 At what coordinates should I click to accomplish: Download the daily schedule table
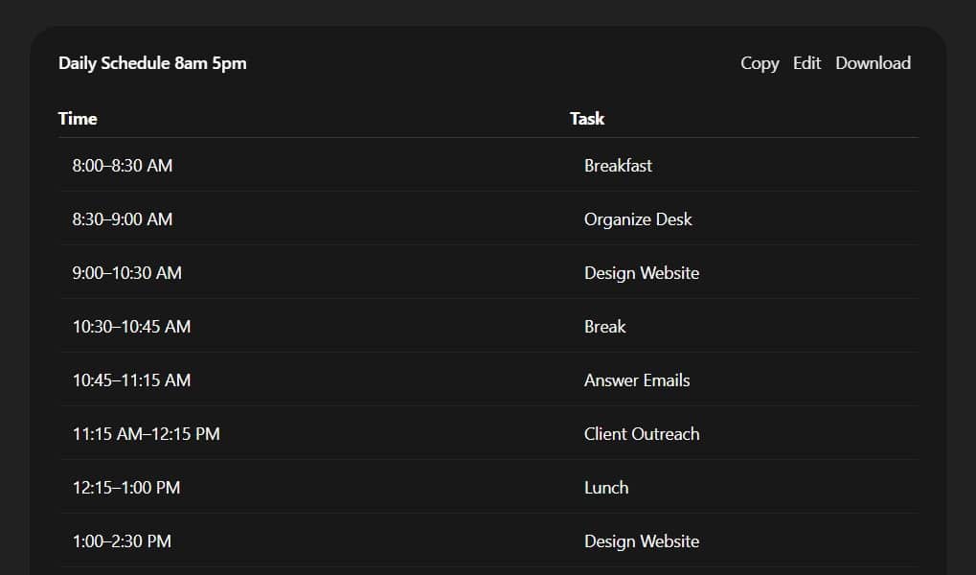[873, 63]
